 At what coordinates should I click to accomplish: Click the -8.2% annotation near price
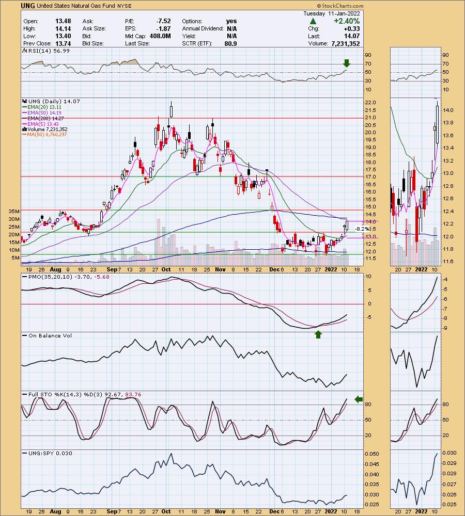tap(362, 229)
